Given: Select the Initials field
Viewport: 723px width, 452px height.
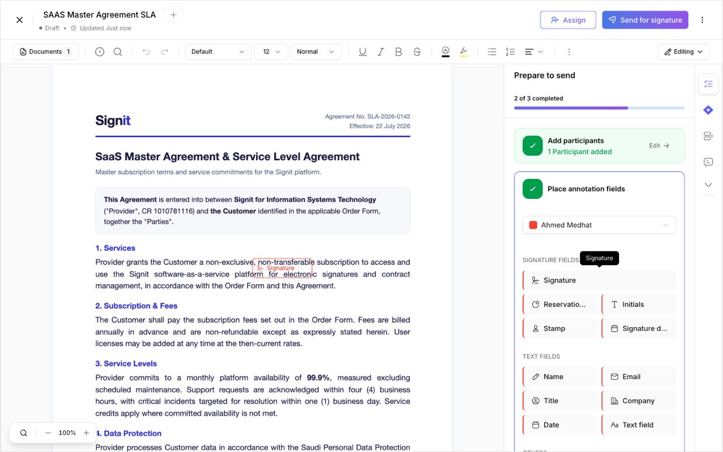Looking at the screenshot, I should (639, 304).
